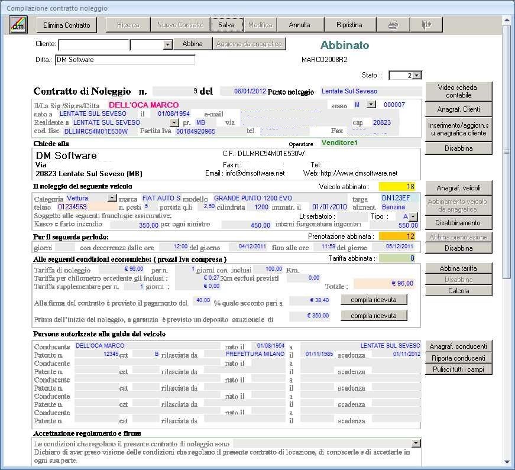Click cod. fisc. value DLLMRC54M01E530W
Viewport: 515px width, 470px height.
coord(96,131)
